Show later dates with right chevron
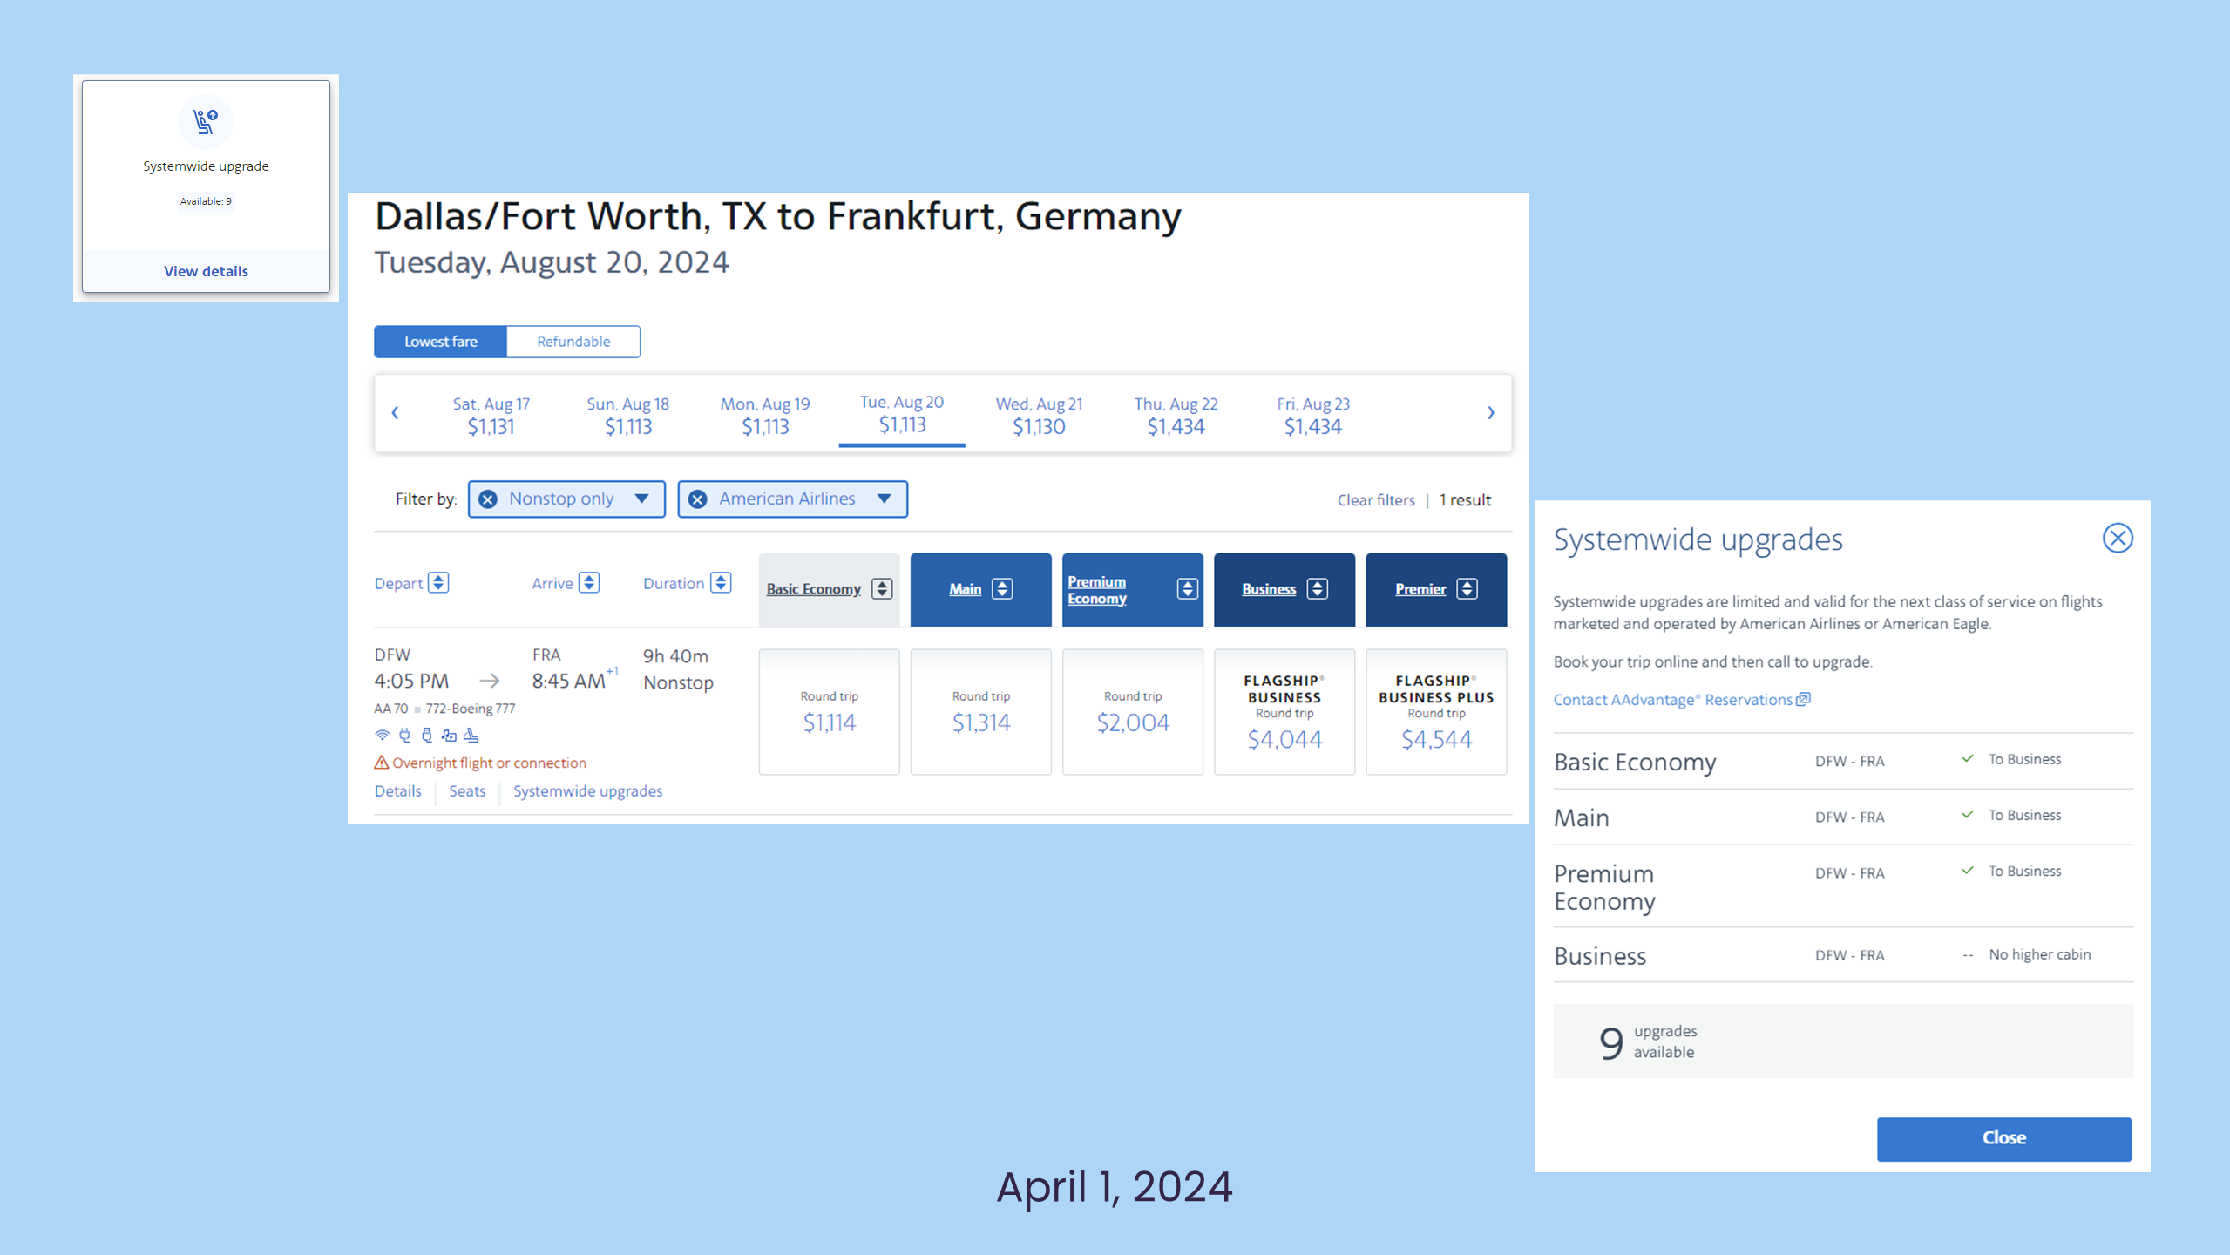Screen dimensions: 2230x1255 pyautogui.click(x=1491, y=413)
